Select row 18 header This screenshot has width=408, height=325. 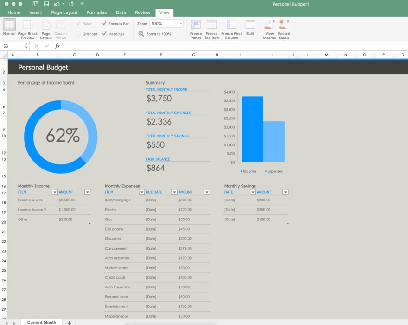[x=4, y=203]
